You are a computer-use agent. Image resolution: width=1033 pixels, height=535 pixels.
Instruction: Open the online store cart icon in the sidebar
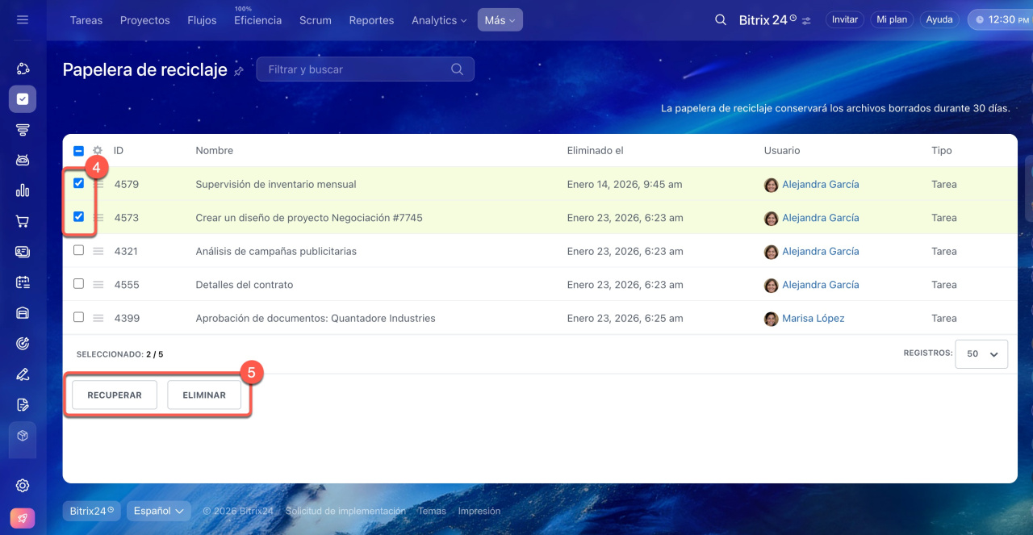coord(23,221)
